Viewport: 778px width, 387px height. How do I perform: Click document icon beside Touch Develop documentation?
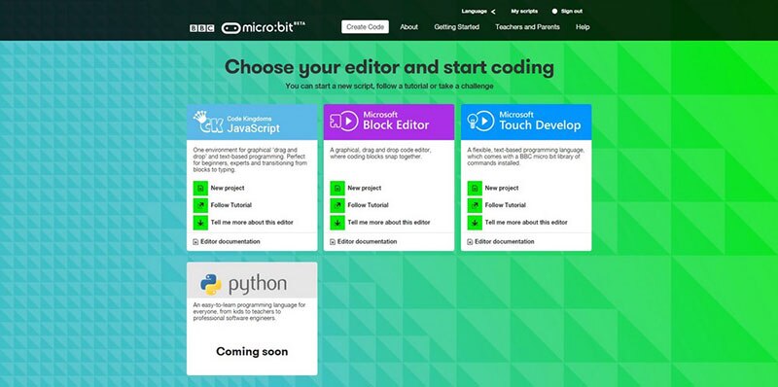470,242
